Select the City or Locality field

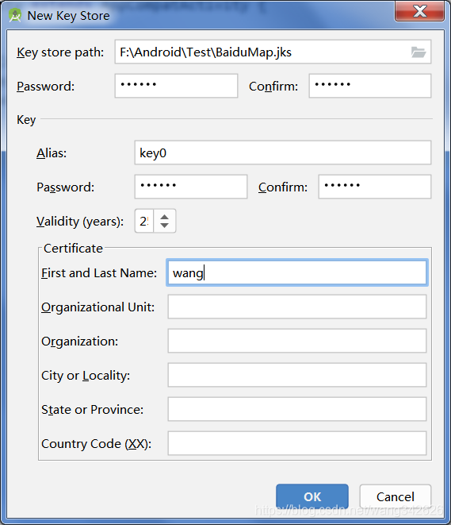point(297,375)
